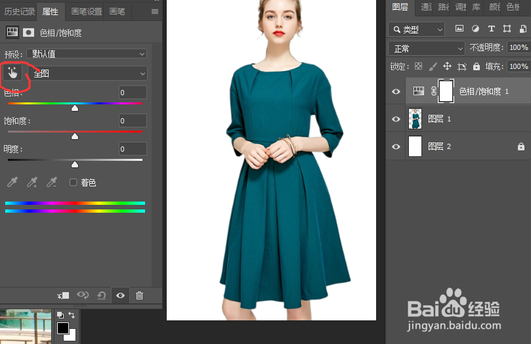Screen dimensions: 531x344
Task: Filter layers by shape type
Action: (507, 29)
